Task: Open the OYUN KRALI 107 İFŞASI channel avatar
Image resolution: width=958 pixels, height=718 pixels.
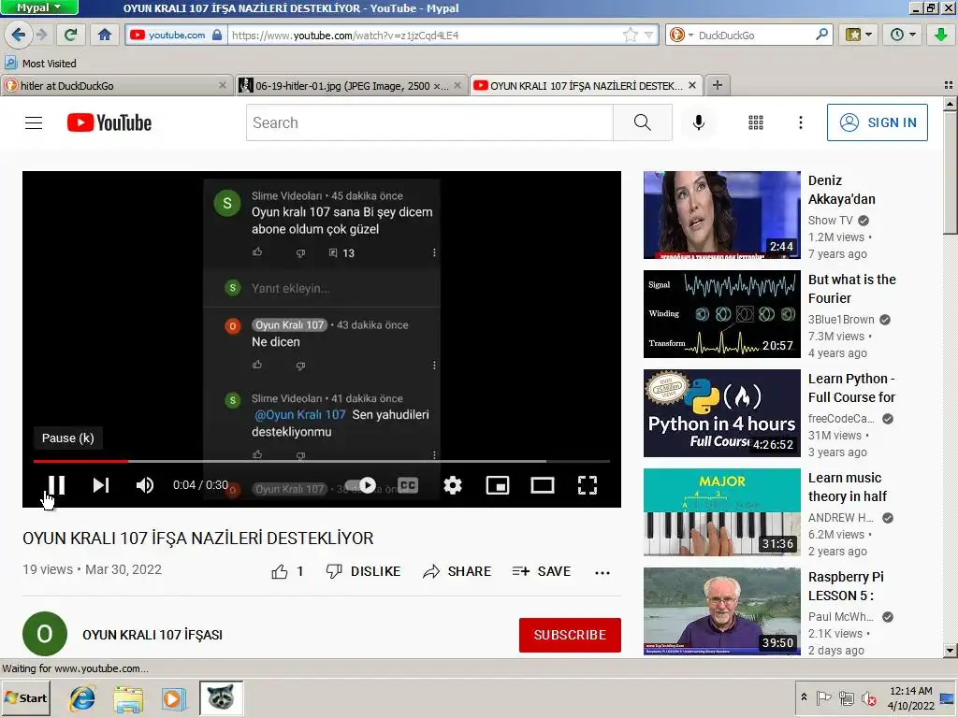Action: point(45,634)
